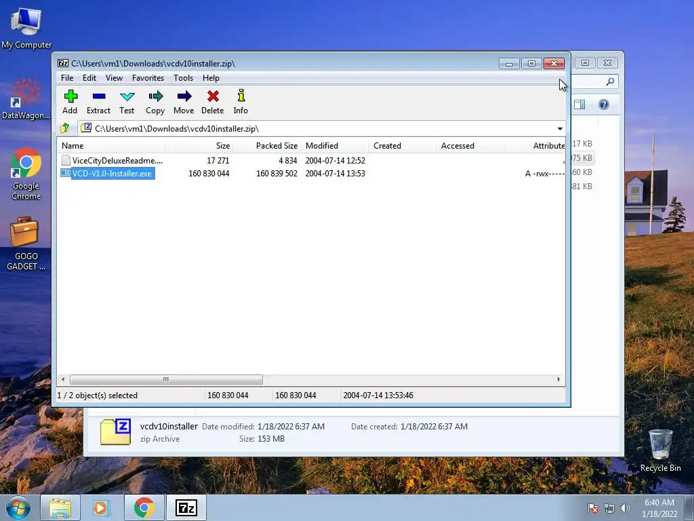Click horizontal scrollbar left arrow
The width and height of the screenshot is (694, 521).
pos(63,379)
